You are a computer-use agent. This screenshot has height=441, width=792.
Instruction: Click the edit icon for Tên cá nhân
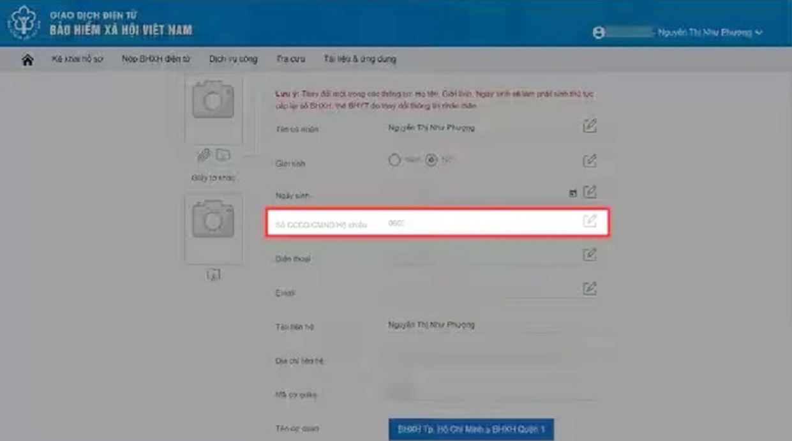click(590, 126)
